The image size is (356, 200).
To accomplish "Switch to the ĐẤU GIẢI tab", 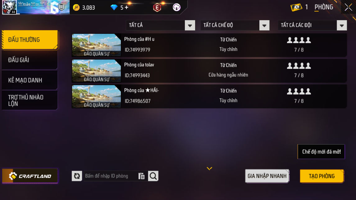I will click(x=30, y=60).
